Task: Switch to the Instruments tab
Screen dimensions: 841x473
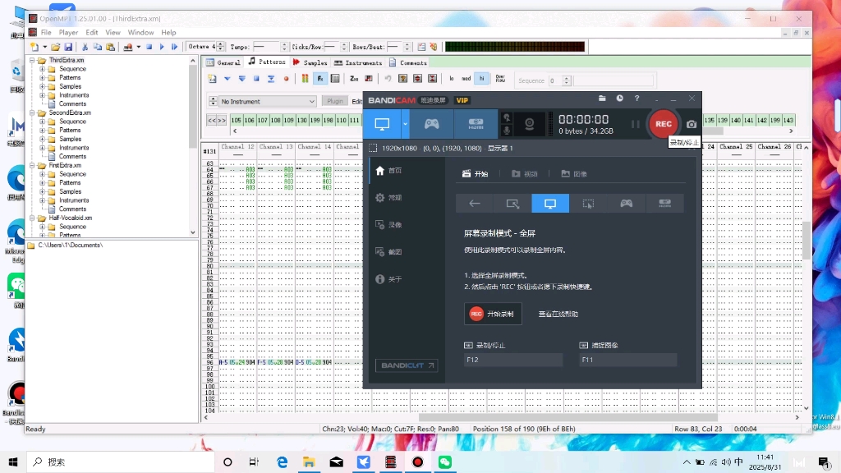Action: tap(358, 62)
